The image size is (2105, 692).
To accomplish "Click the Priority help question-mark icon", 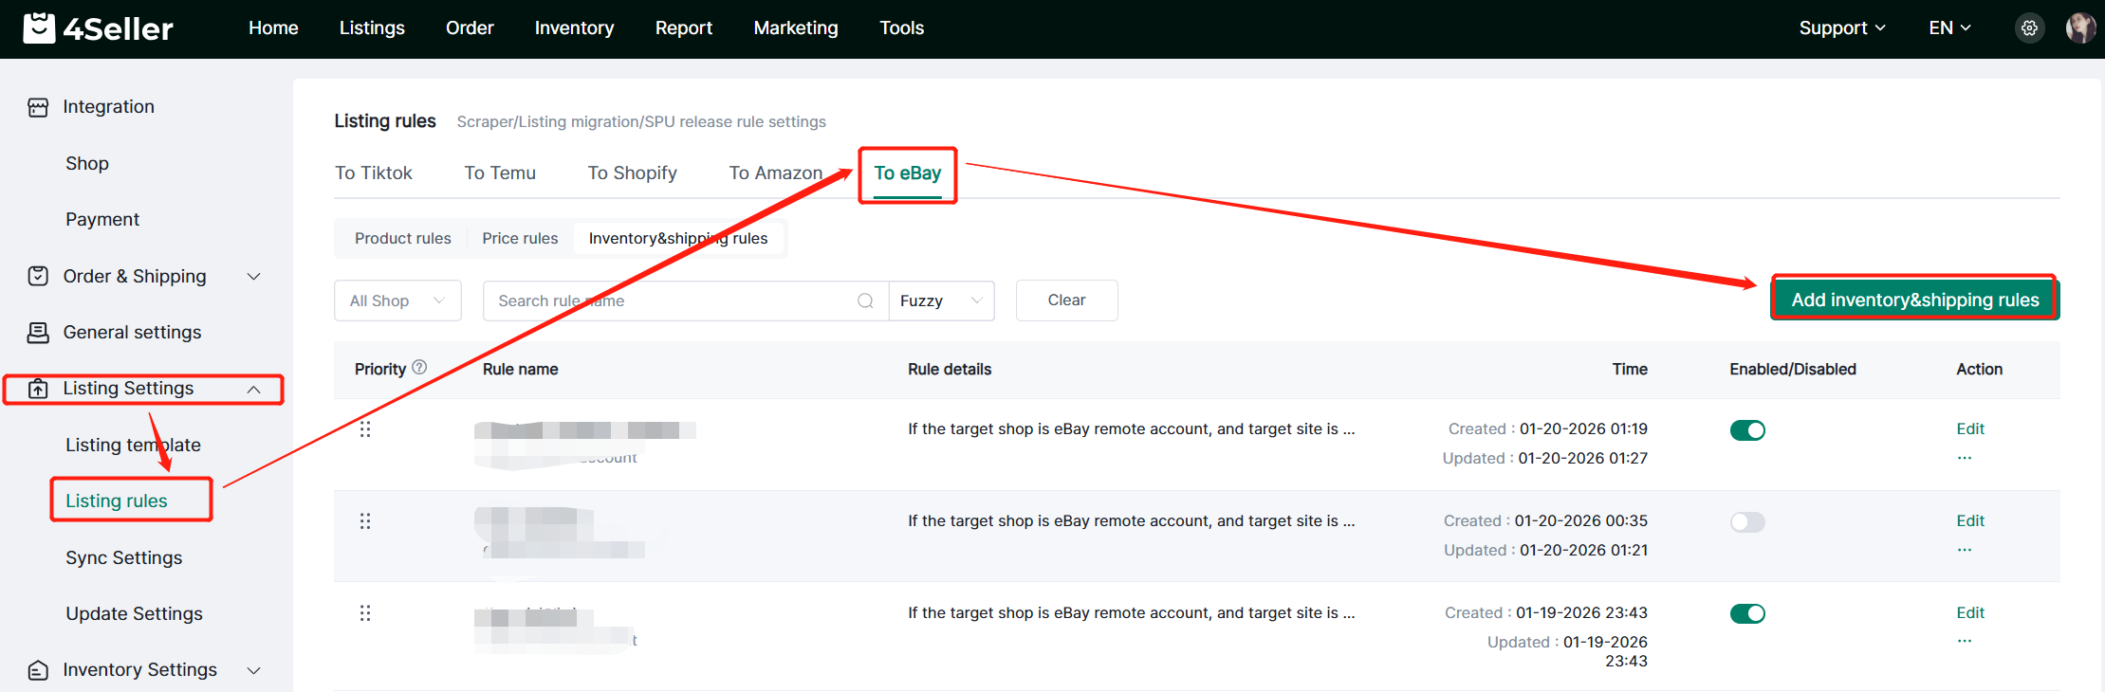I will (x=419, y=368).
